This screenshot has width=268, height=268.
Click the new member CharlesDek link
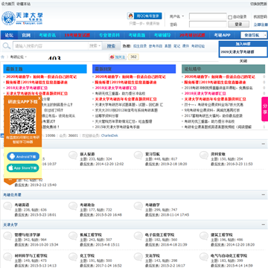(x=109, y=135)
